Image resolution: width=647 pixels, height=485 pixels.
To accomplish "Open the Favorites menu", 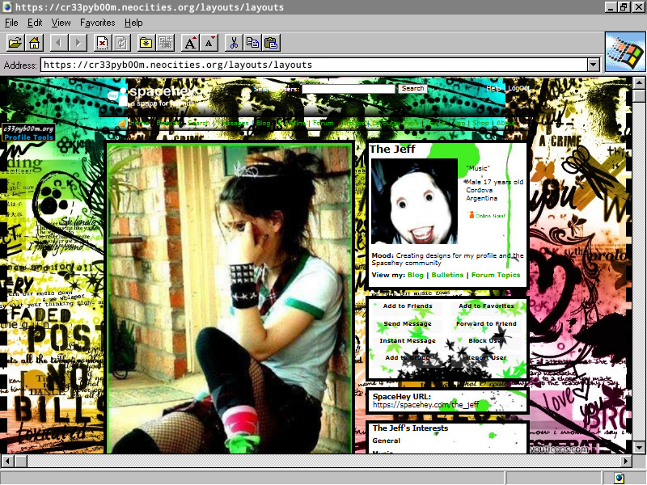I will (97, 23).
